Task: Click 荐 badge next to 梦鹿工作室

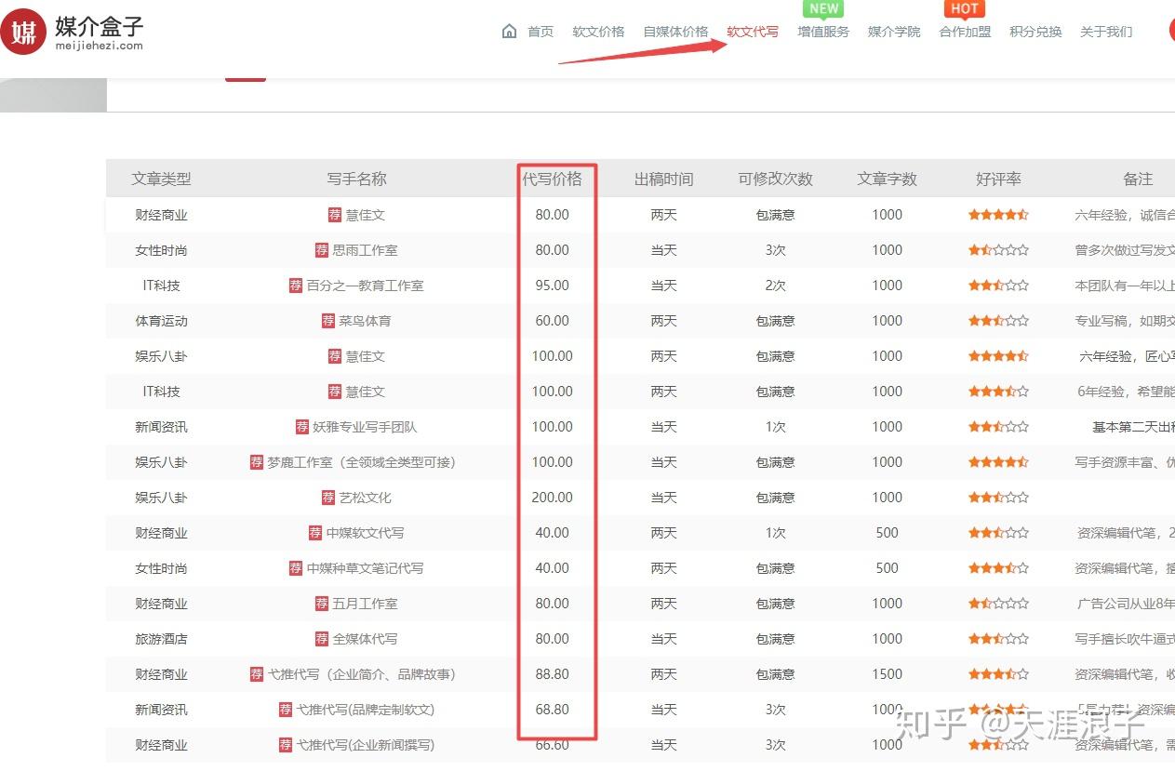Action: (257, 462)
